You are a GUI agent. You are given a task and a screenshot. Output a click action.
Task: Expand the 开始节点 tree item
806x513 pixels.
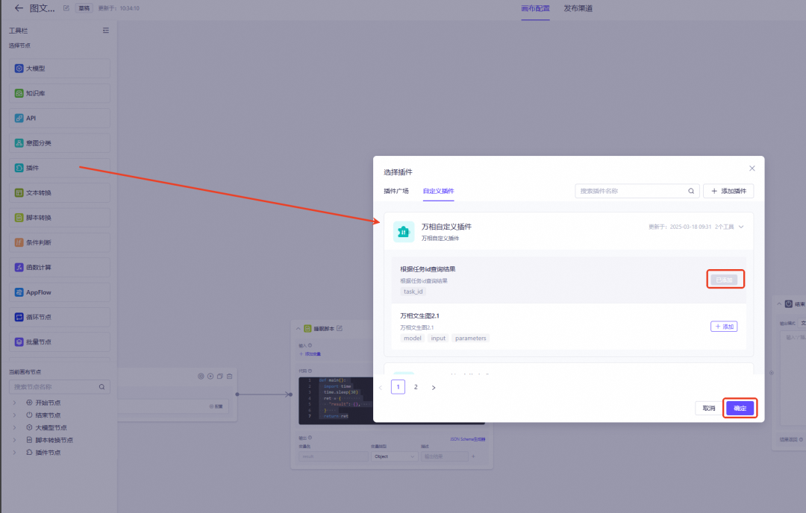click(x=14, y=403)
